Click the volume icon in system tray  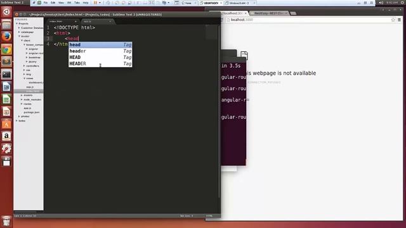(x=381, y=3)
